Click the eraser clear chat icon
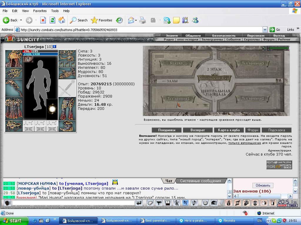The height and width of the screenshot is (225, 301). pyautogui.click(x=150, y=203)
